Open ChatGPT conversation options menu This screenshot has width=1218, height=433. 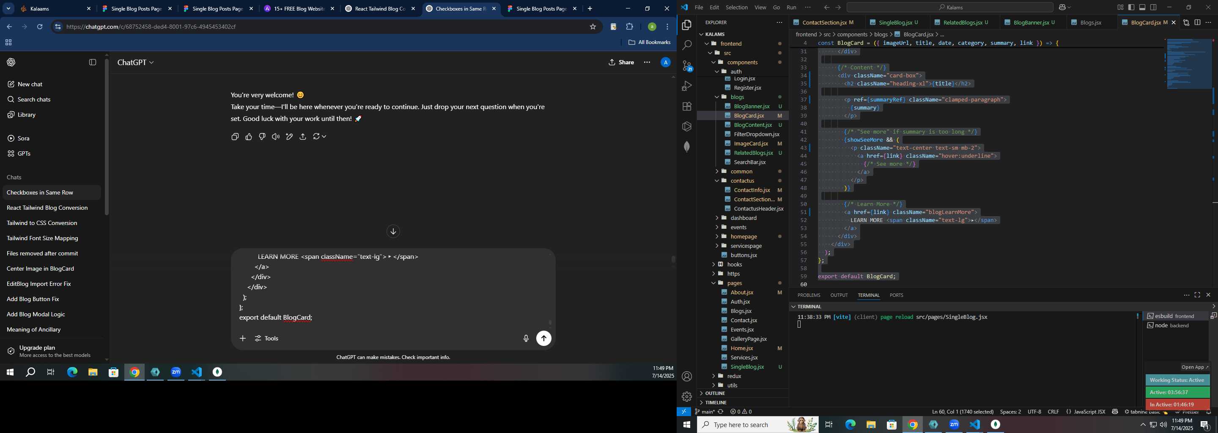click(647, 63)
